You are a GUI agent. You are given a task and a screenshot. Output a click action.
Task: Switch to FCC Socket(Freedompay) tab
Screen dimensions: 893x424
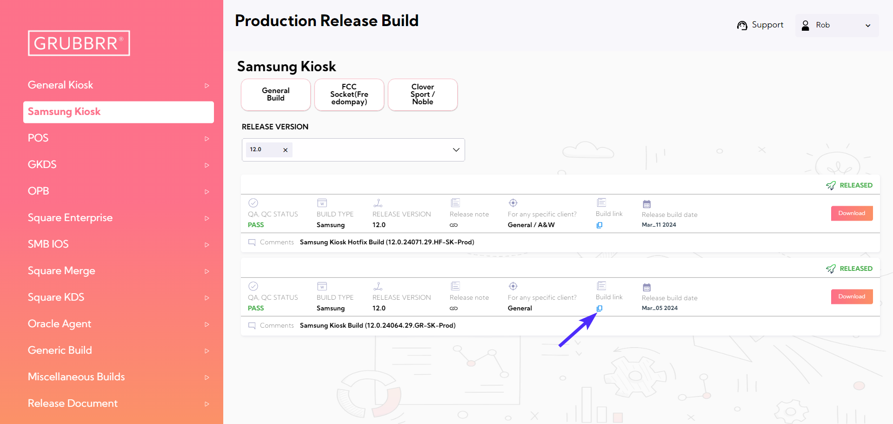349,94
